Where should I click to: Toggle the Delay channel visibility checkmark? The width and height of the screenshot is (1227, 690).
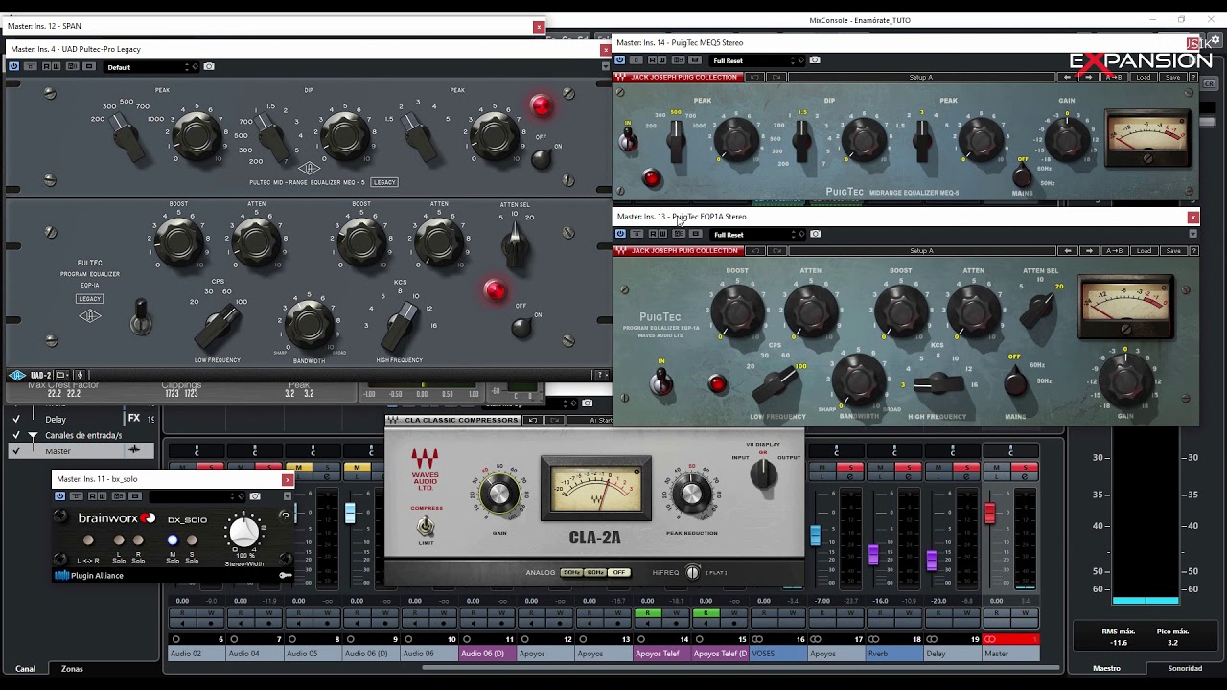tap(15, 419)
